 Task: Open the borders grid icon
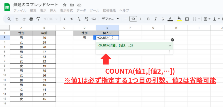187,19
